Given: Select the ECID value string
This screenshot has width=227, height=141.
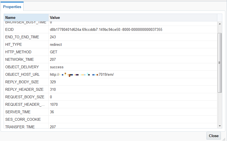Looking at the screenshot, I should (106, 29).
